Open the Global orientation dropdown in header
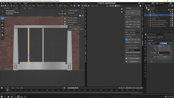The width and height of the screenshot is (174, 98). (x=51, y=5)
